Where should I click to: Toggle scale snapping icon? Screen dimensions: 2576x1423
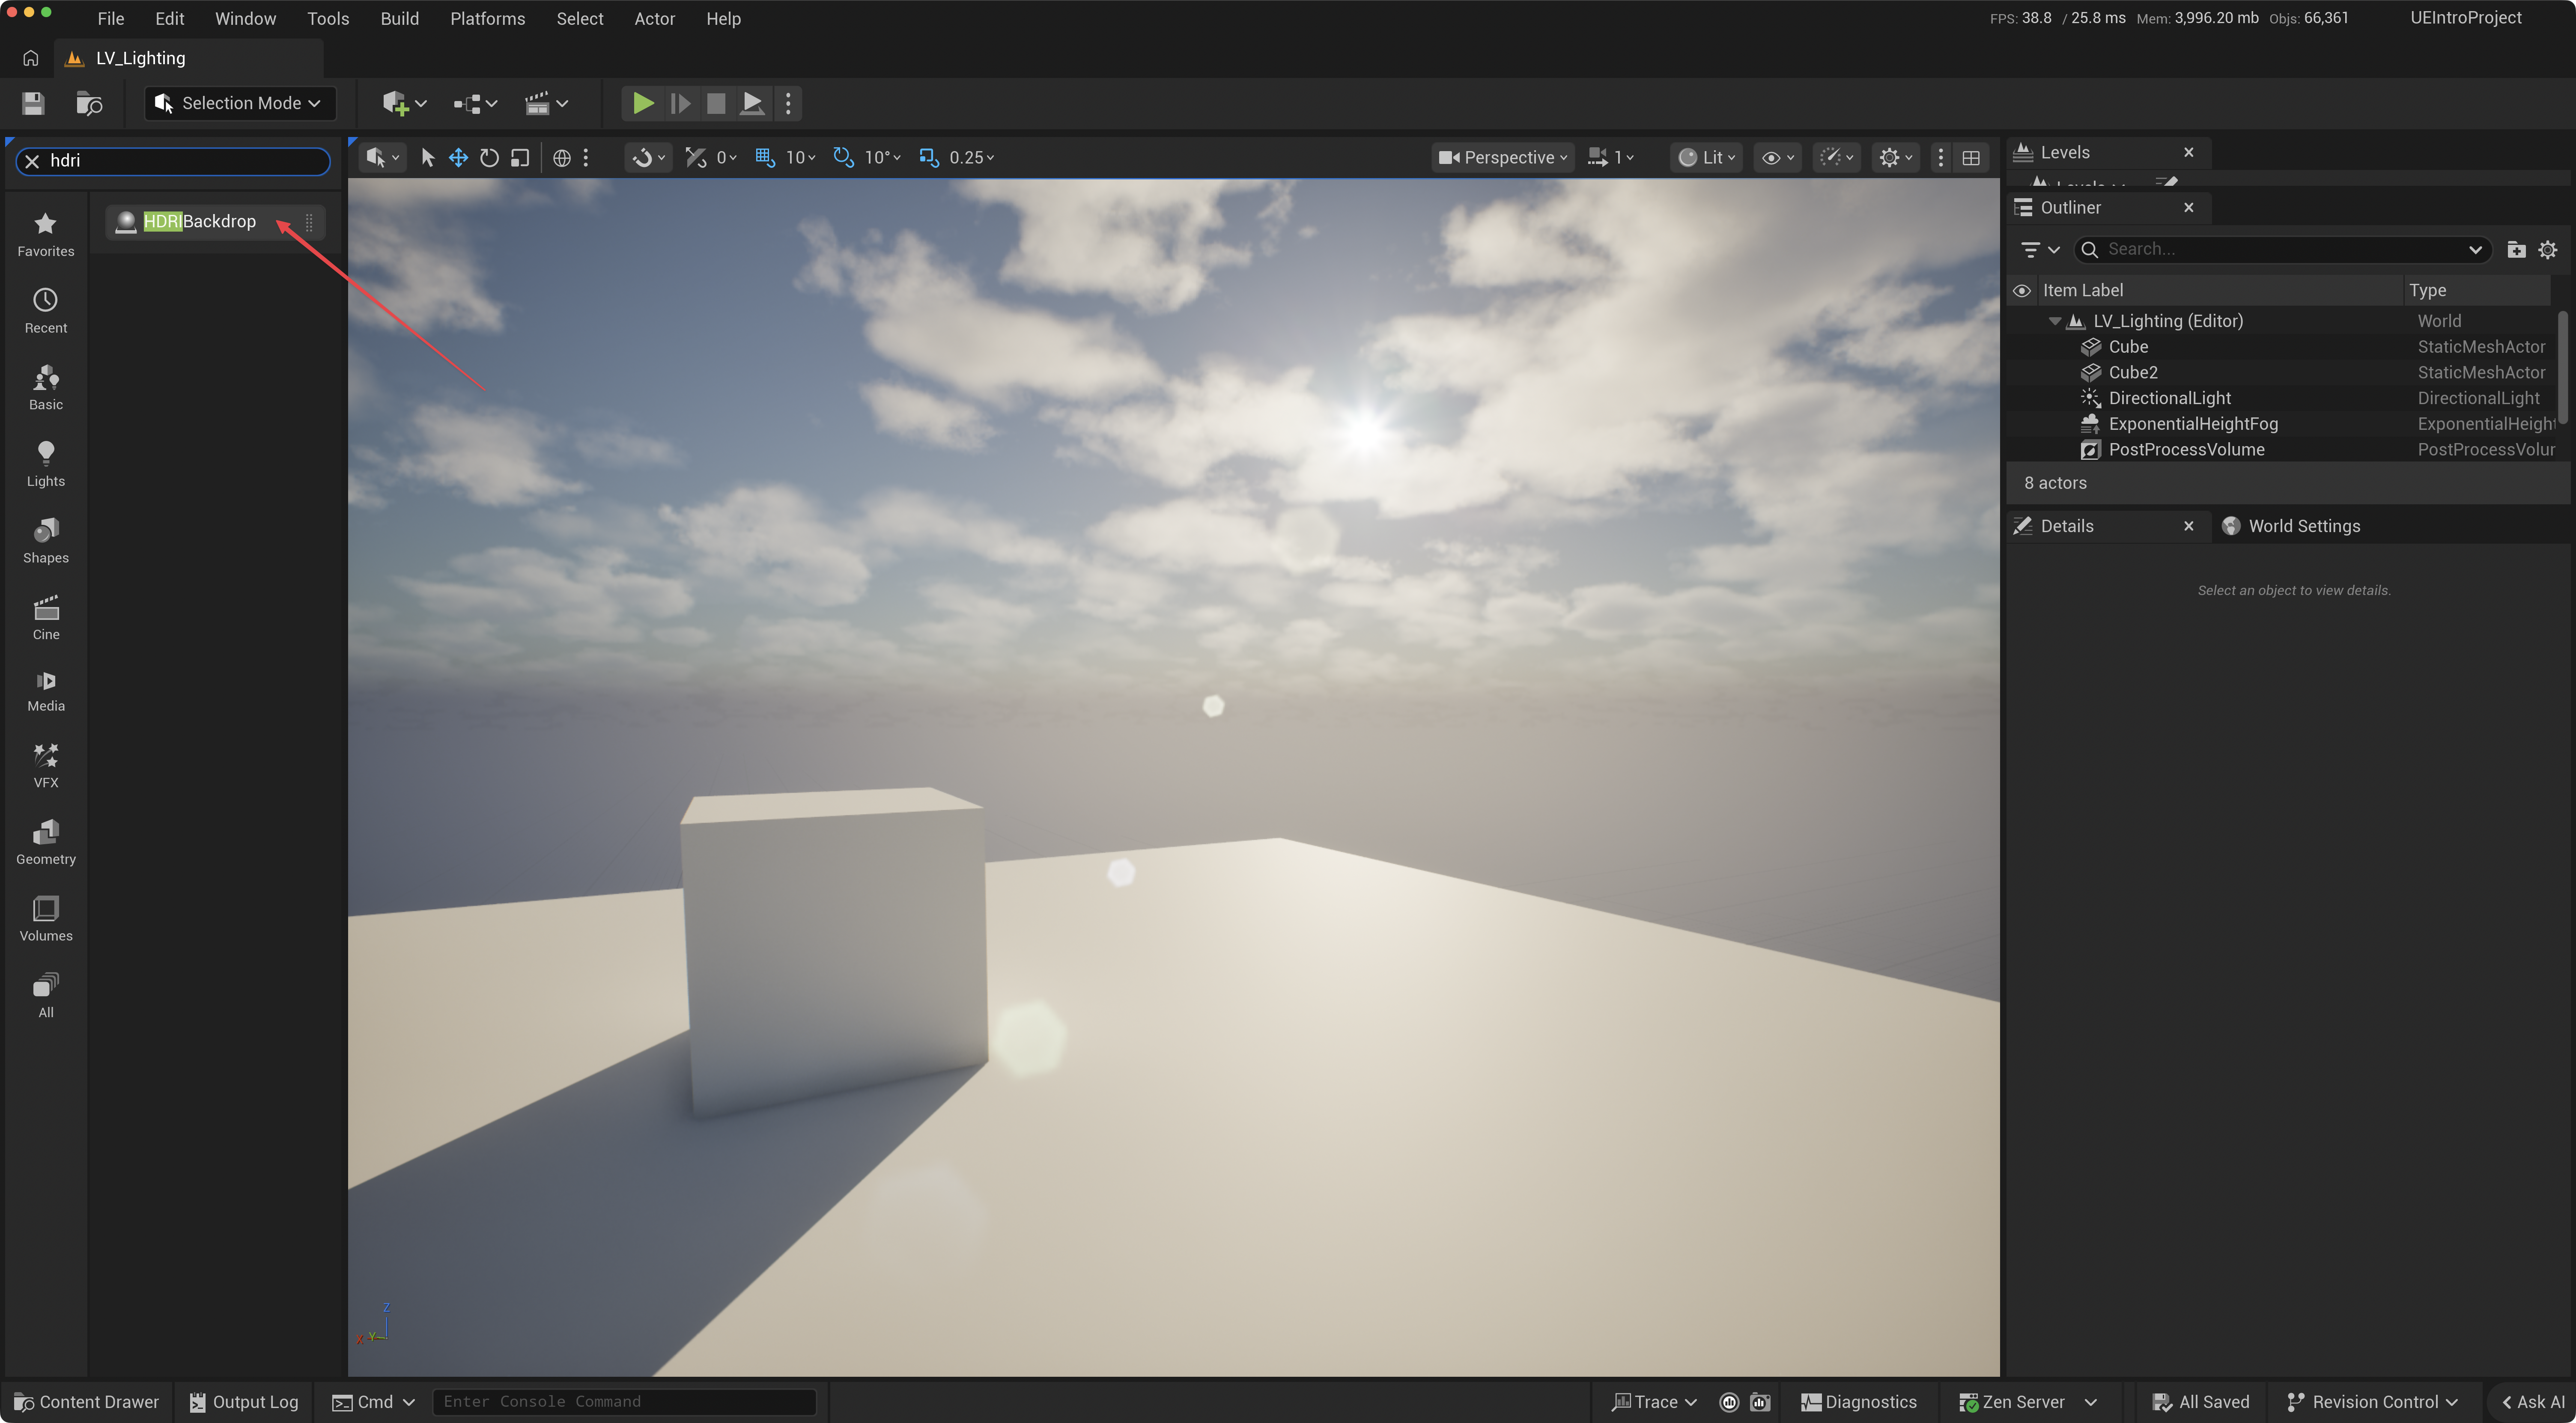[929, 158]
